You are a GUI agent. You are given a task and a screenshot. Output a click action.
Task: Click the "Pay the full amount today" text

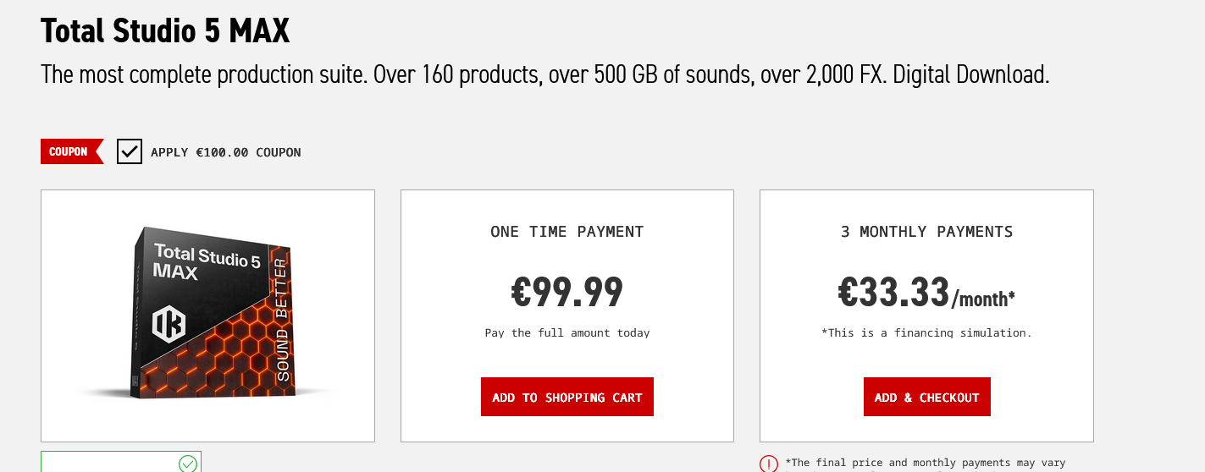click(x=567, y=333)
